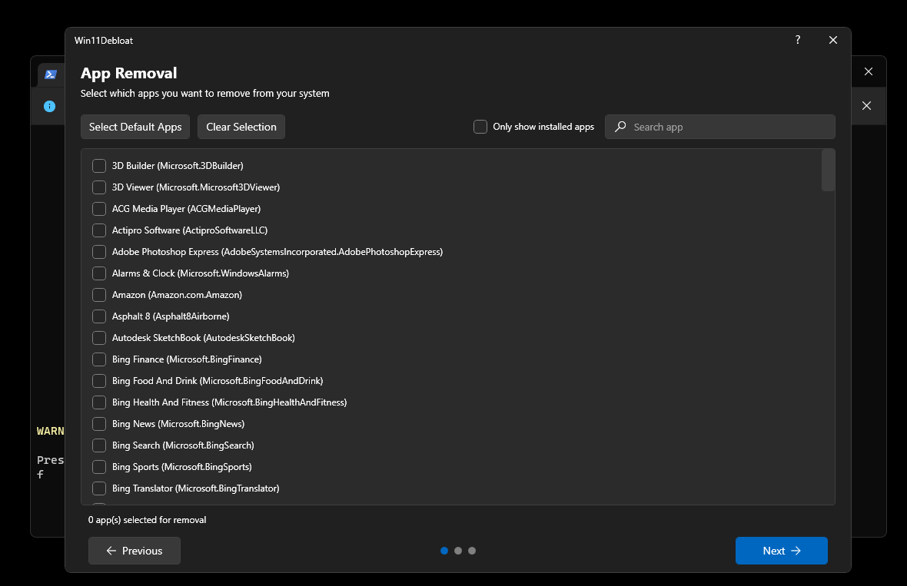
Task: Click the "Only show installed apps" label
Action: [543, 127]
